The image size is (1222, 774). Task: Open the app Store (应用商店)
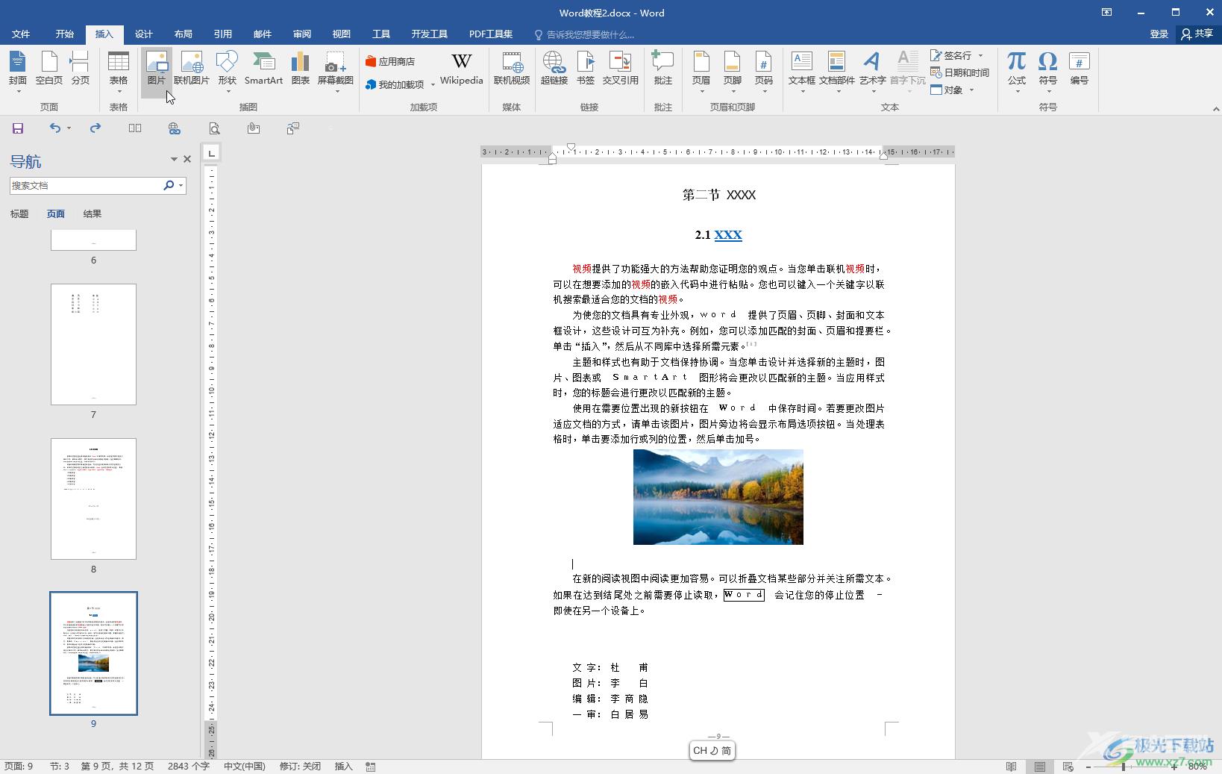point(390,61)
